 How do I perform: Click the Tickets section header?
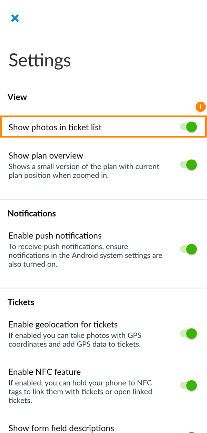pyautogui.click(x=21, y=302)
